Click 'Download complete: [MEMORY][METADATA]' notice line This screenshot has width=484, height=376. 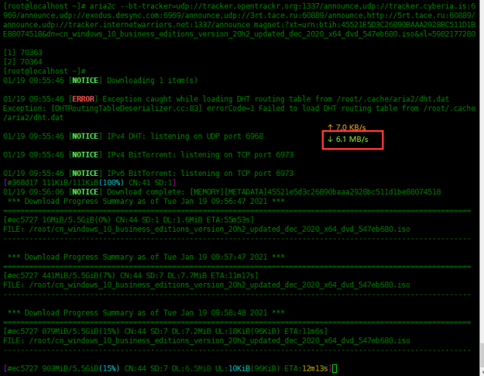point(222,192)
